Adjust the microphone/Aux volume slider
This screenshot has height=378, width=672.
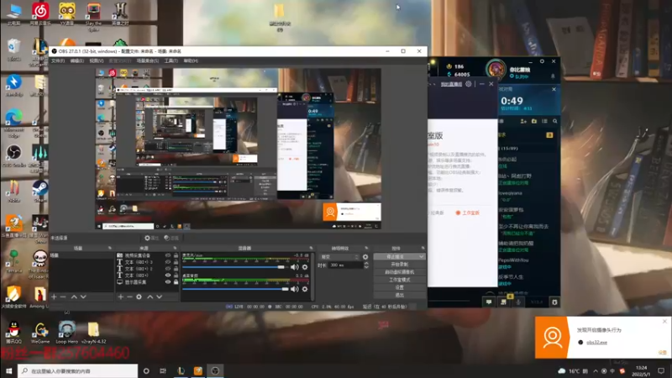pos(235,267)
